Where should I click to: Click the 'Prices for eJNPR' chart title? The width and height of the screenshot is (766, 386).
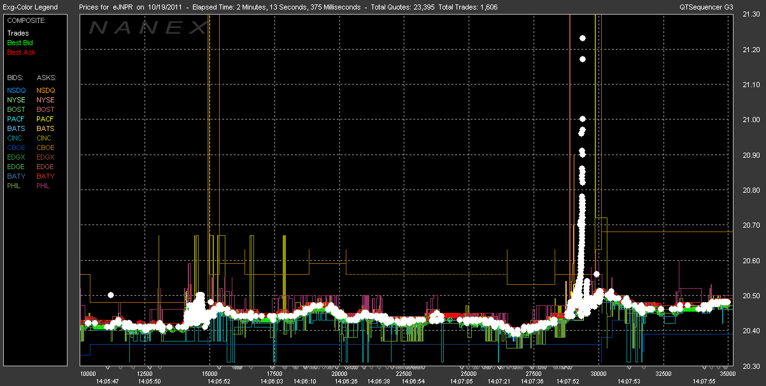(106, 7)
